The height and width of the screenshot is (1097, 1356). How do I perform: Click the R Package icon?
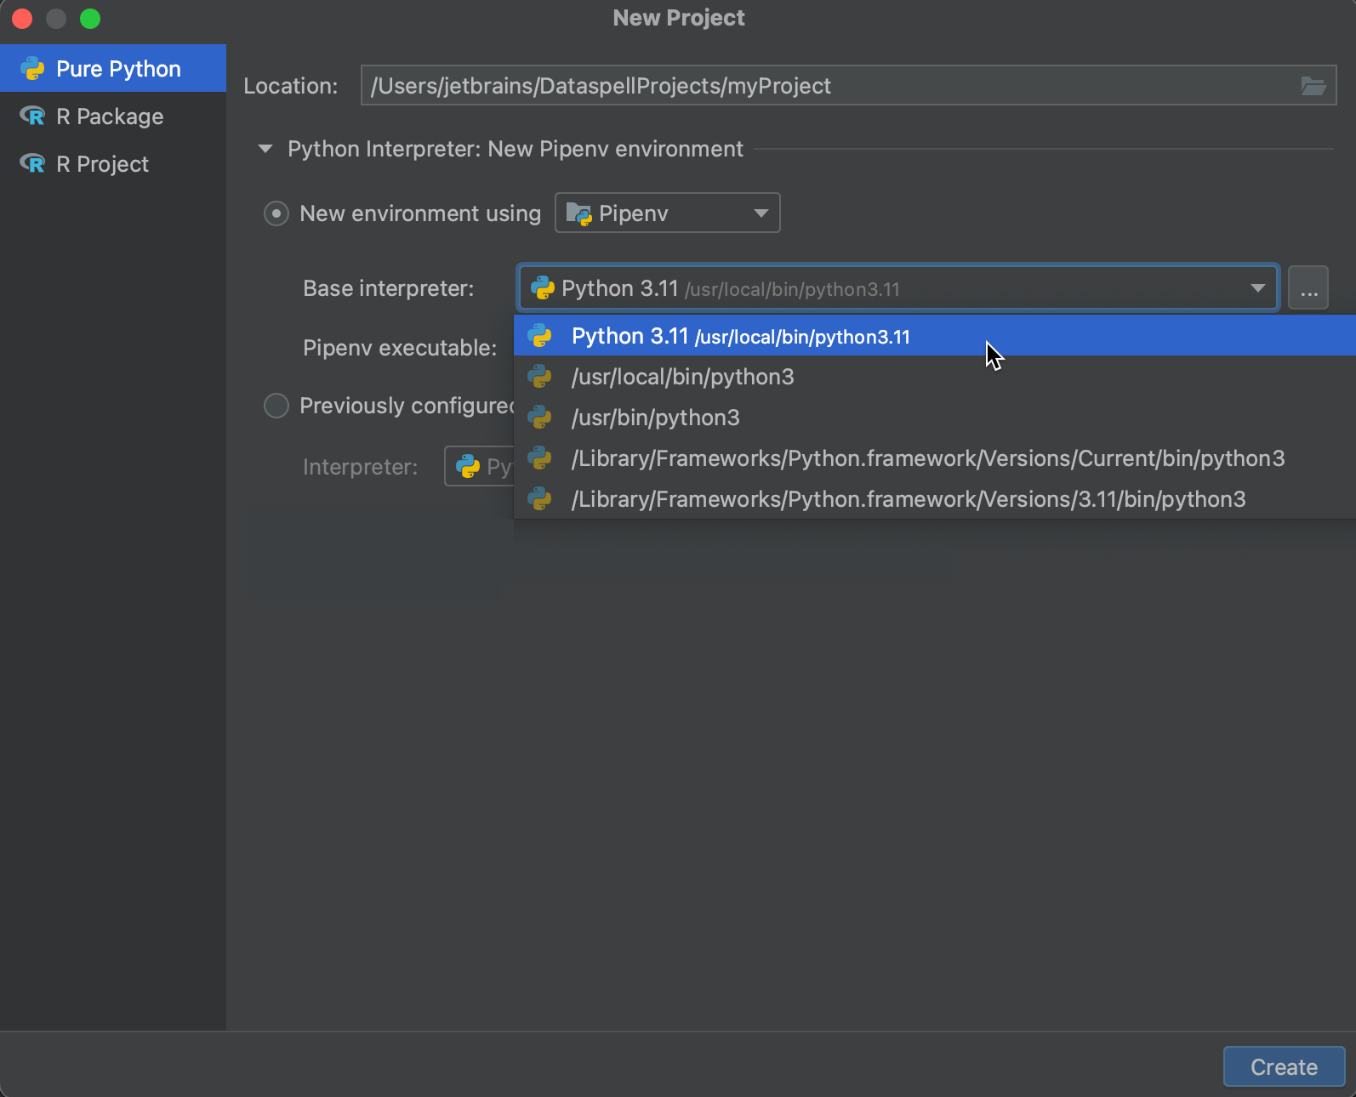click(32, 117)
